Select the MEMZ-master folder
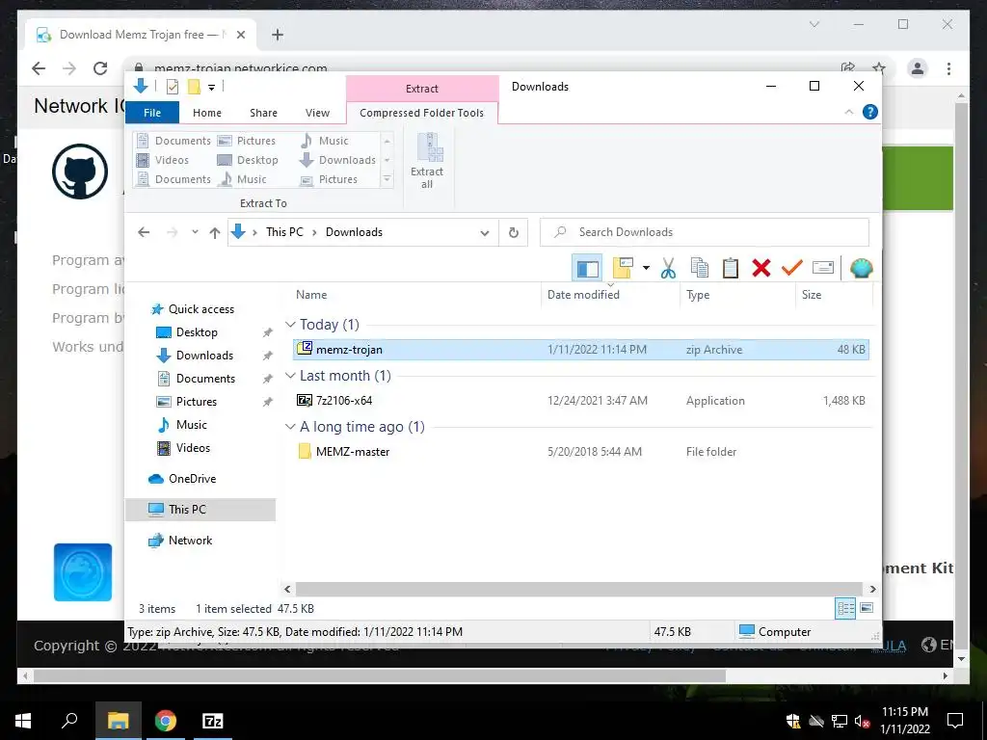987x740 pixels. (581, 451)
